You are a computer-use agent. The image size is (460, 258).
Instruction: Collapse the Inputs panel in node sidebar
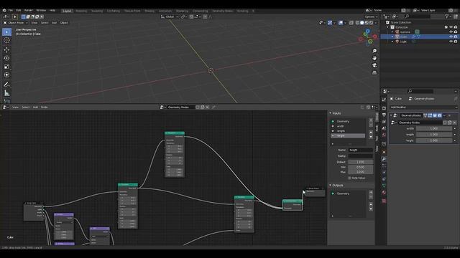coord(331,113)
